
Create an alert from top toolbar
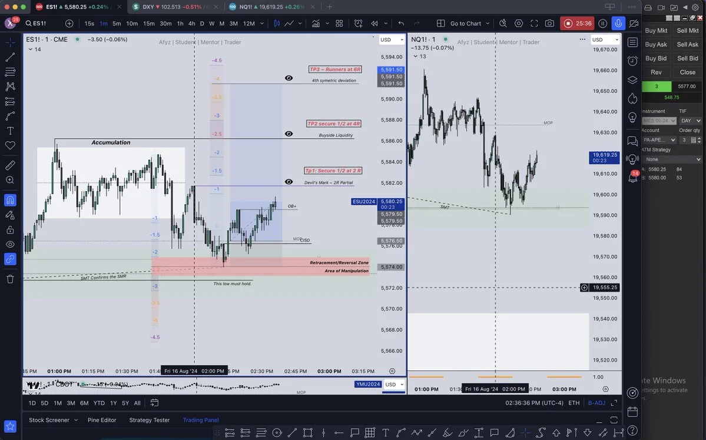(x=359, y=24)
